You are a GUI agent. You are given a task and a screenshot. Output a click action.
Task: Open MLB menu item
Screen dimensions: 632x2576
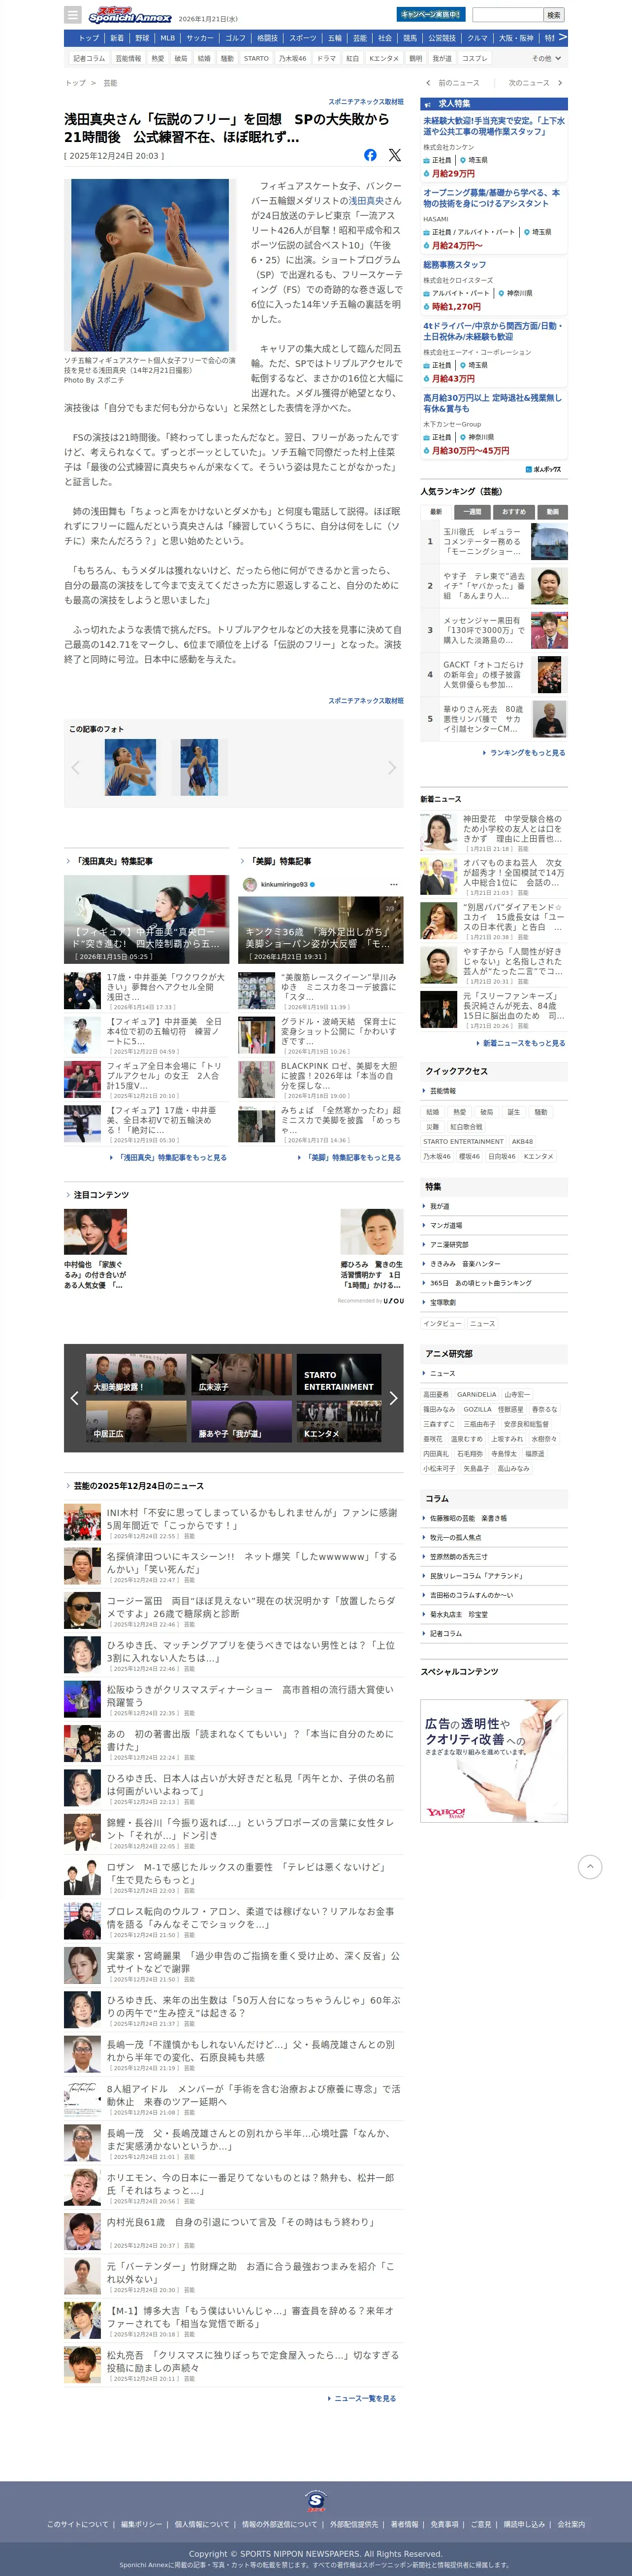click(x=168, y=38)
